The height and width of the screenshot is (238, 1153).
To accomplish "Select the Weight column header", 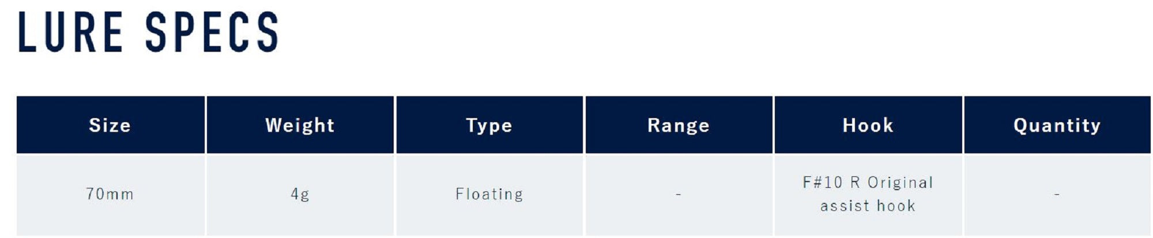I will coord(300,125).
